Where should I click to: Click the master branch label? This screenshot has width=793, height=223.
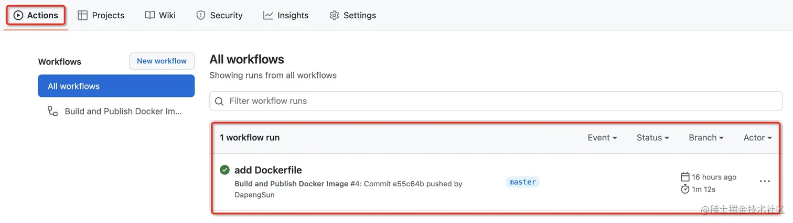[x=522, y=182]
